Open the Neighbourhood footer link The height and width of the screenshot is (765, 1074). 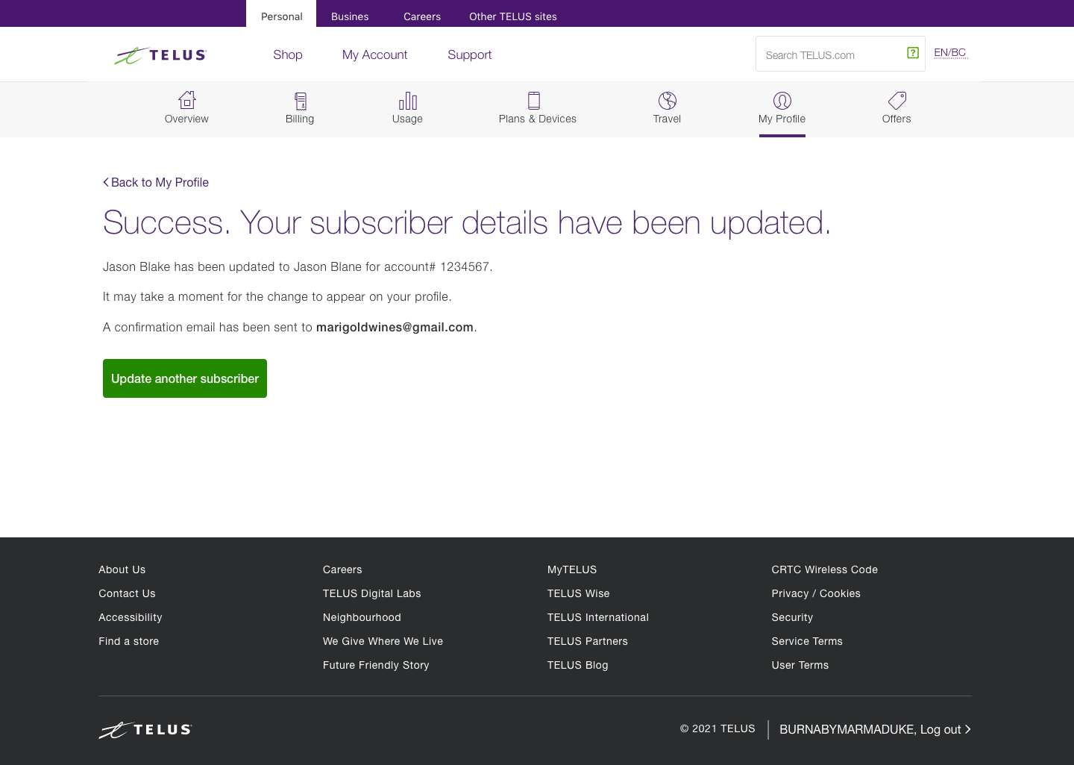click(362, 617)
